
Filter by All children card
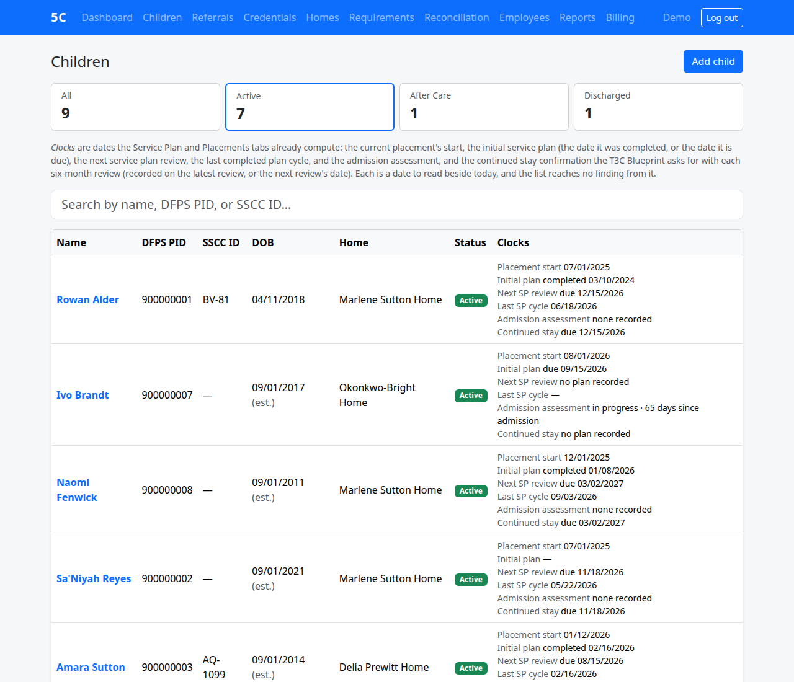(x=135, y=107)
